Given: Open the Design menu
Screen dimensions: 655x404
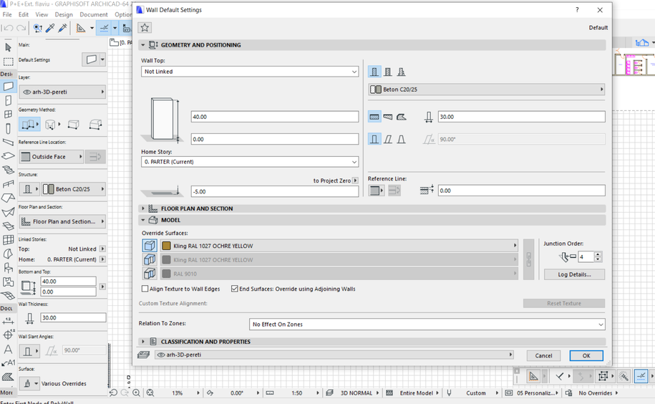Looking at the screenshot, I should point(64,14).
